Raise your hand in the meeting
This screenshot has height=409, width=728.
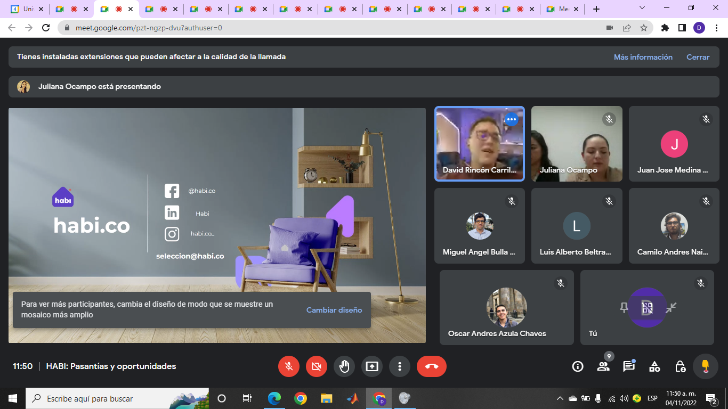coord(344,366)
